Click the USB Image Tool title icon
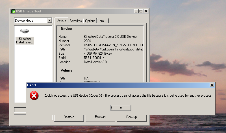Screen dimensions: 226x133 coord(13,11)
